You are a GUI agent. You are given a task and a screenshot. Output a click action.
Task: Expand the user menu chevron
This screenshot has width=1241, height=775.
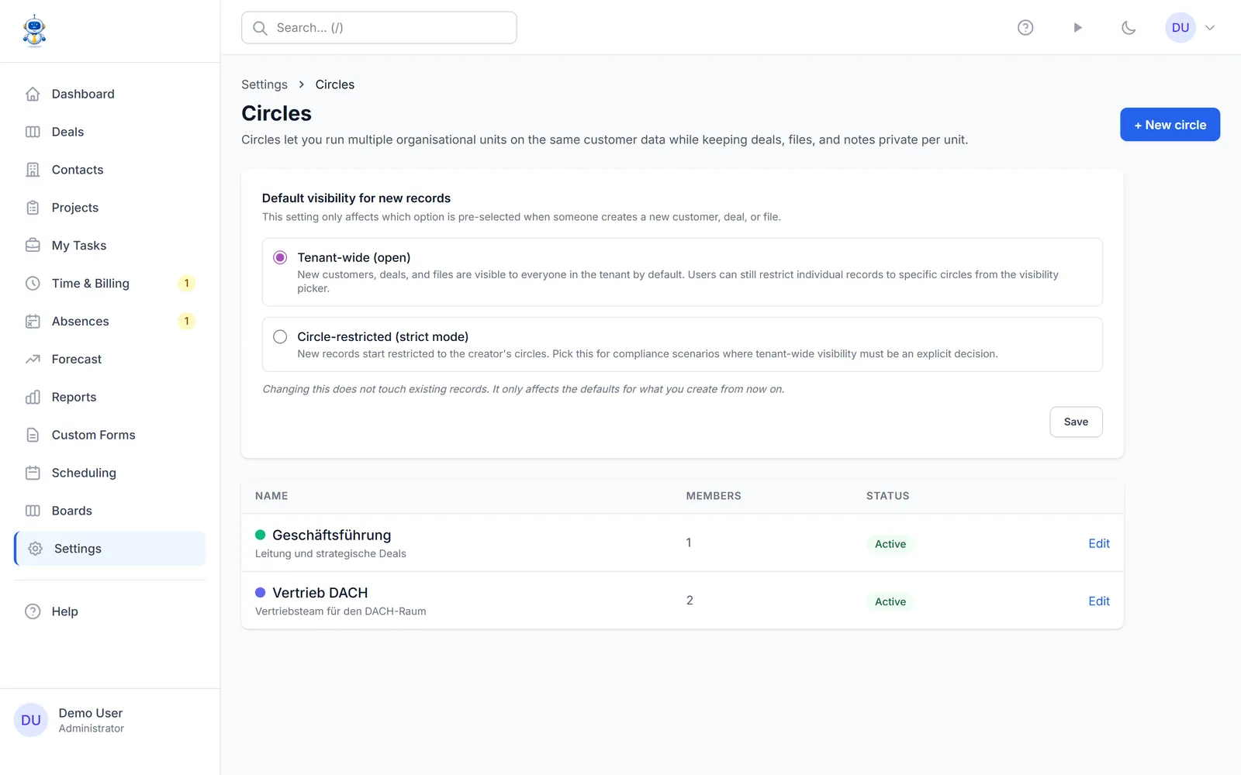pos(1210,28)
